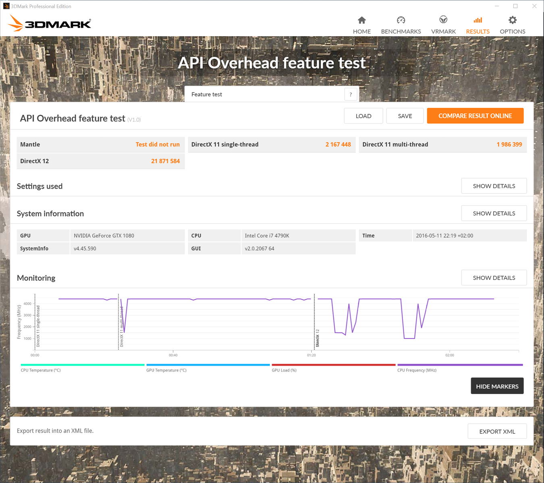This screenshot has height=483, width=544.
Task: Toggle GPU Temperature legend bar
Action: [x=208, y=365]
